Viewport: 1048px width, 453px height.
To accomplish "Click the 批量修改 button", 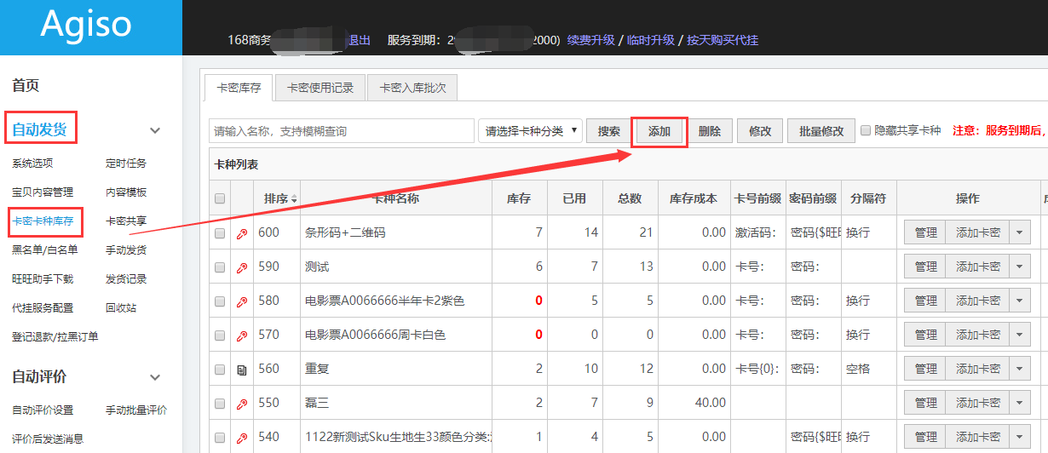I will click(x=821, y=131).
